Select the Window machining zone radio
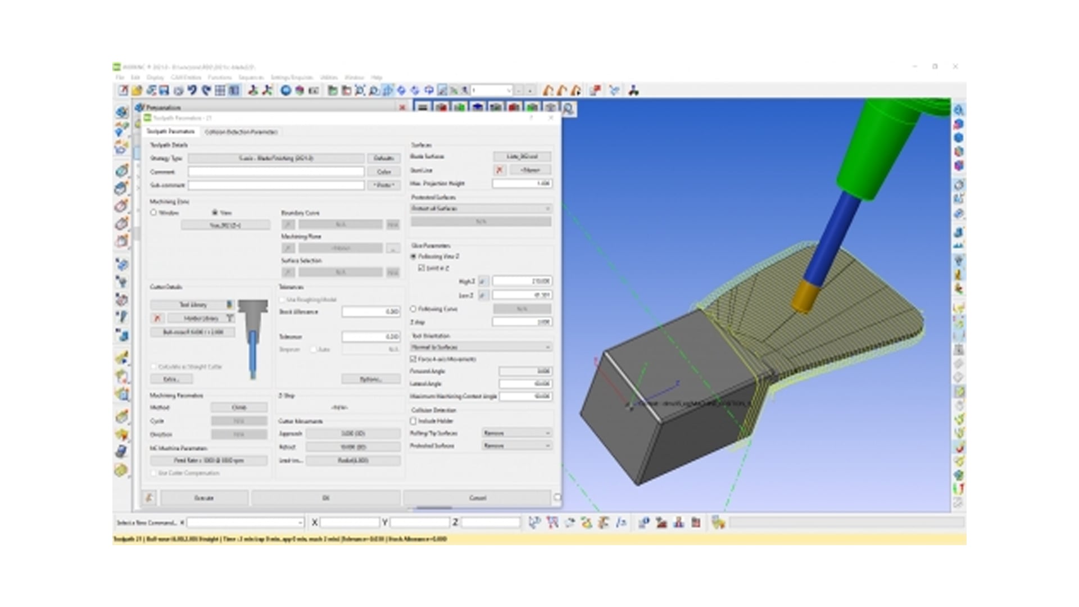 coord(153,213)
